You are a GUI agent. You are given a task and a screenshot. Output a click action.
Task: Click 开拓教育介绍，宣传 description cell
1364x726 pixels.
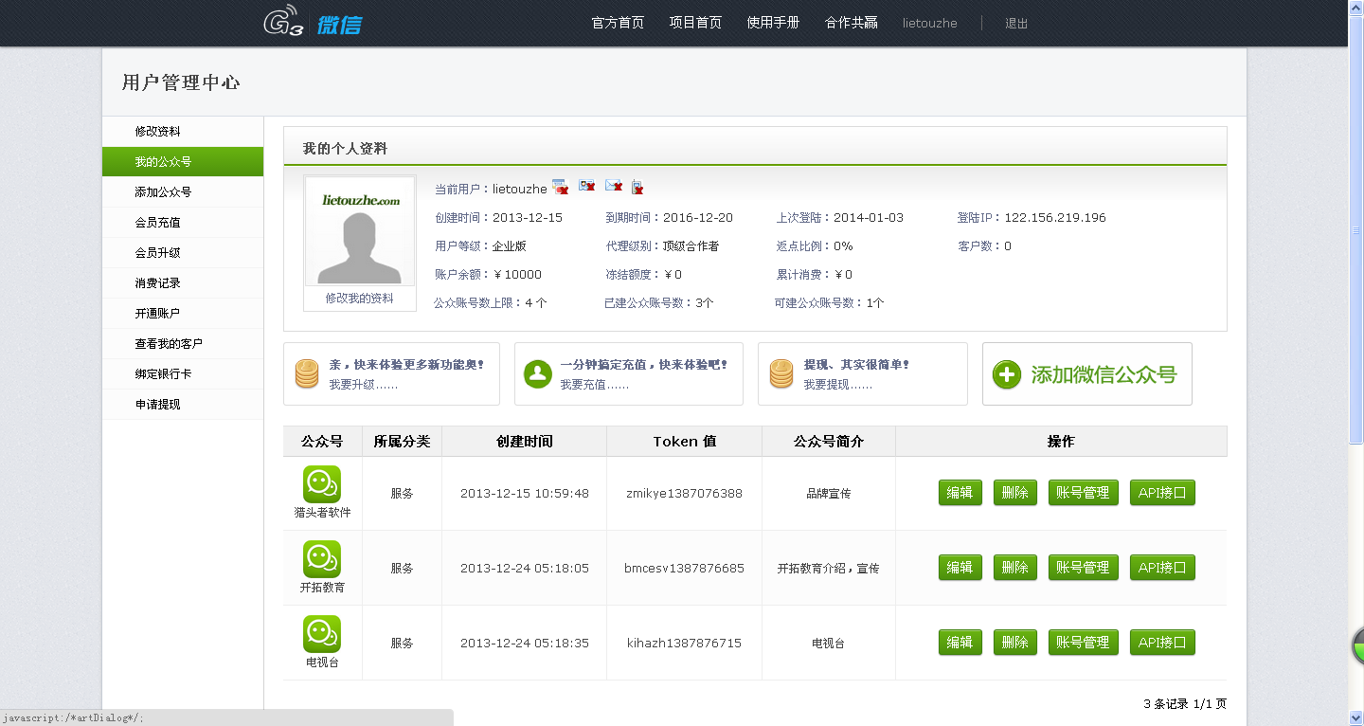coord(829,569)
